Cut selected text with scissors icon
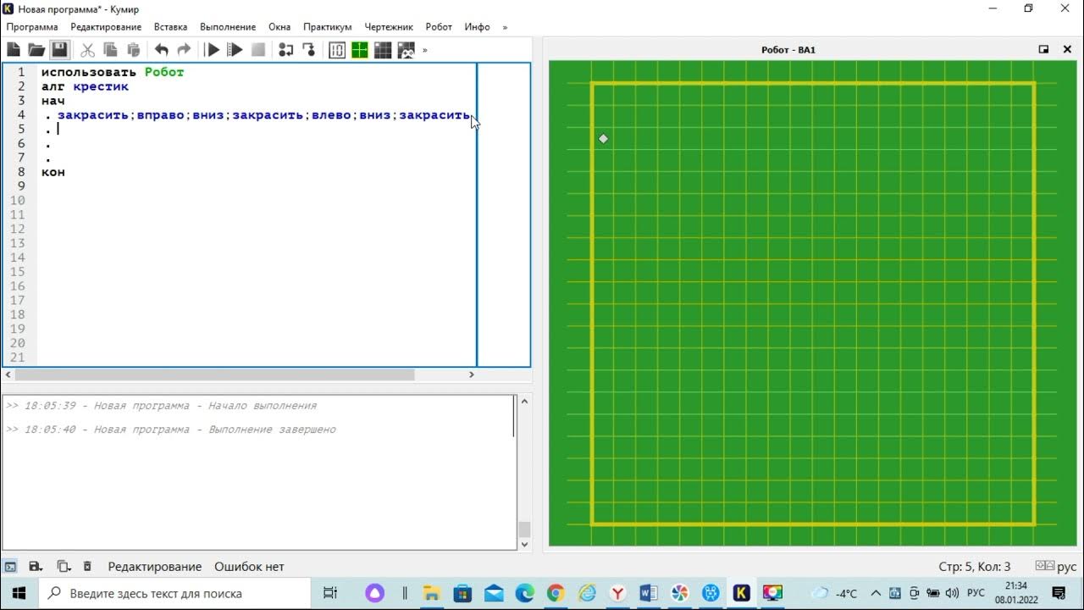 pos(87,50)
